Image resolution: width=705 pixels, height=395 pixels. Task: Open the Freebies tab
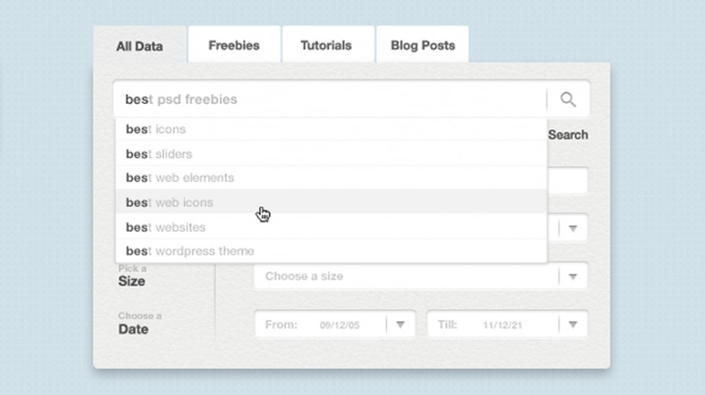234,46
